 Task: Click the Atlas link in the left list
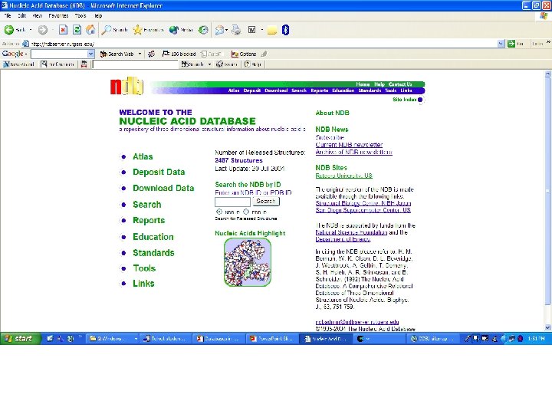pos(143,156)
